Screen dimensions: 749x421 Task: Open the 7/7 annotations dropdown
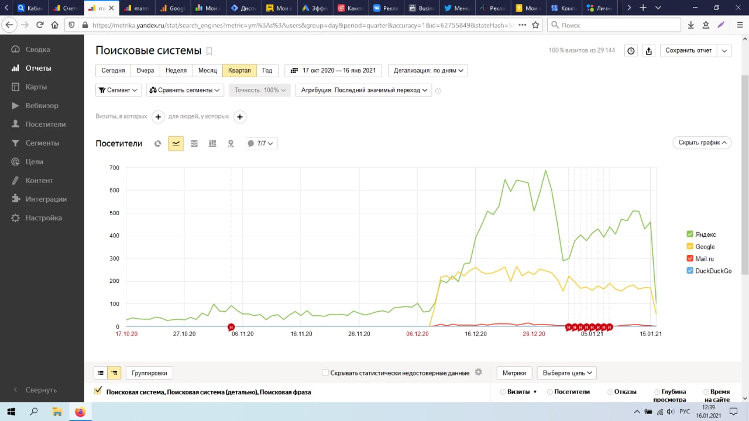tap(261, 143)
